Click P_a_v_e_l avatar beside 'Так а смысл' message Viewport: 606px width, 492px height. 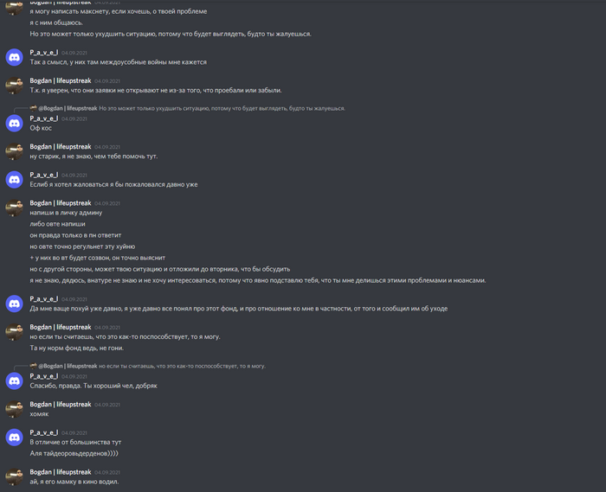[x=15, y=57]
